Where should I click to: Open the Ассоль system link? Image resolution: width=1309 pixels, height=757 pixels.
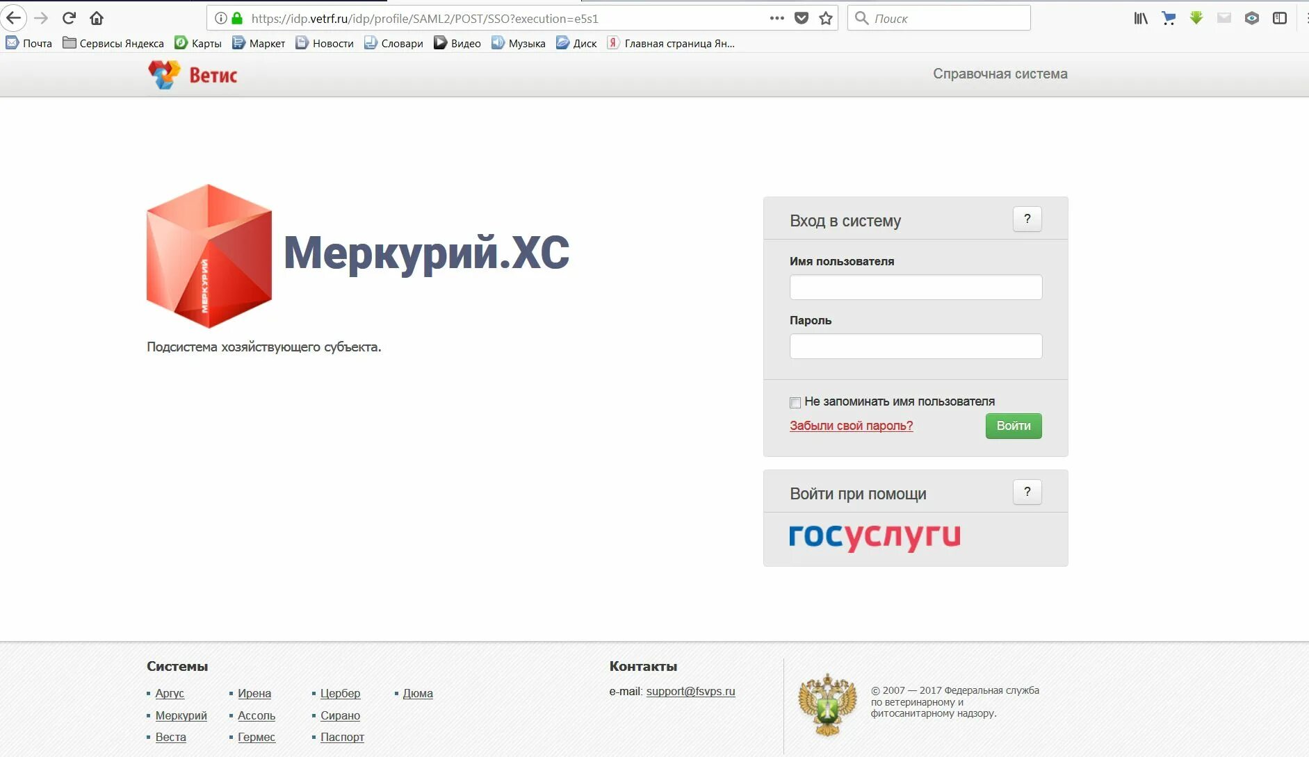click(257, 715)
